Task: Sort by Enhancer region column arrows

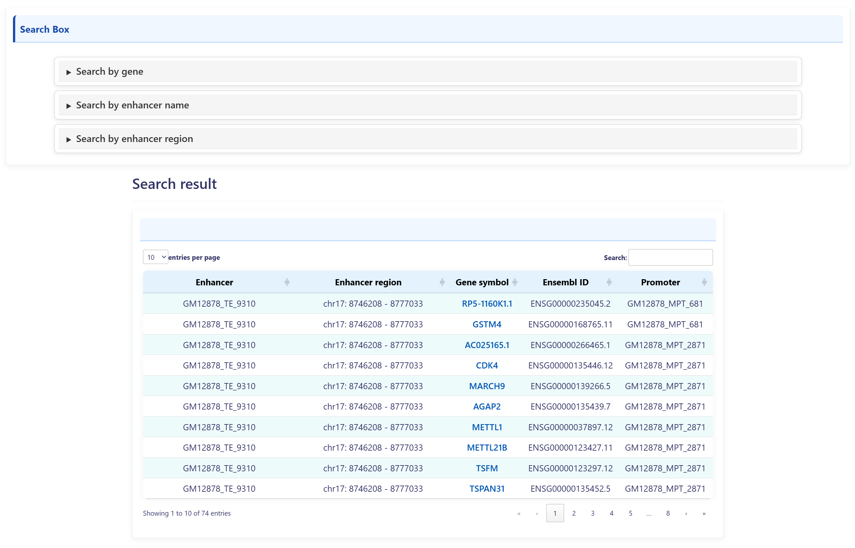Action: tap(442, 282)
